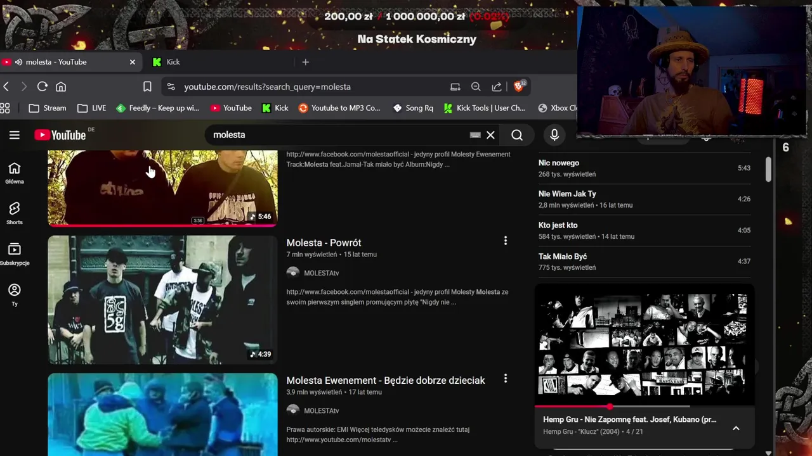The height and width of the screenshot is (456, 812).
Task: Open the Kick bookmark in bookmarks bar
Action: coord(275,108)
